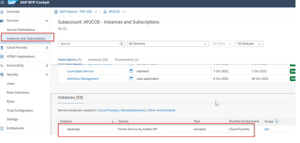Switch to the Instances (53) tab
The image size is (300, 143).
pos(98,60)
